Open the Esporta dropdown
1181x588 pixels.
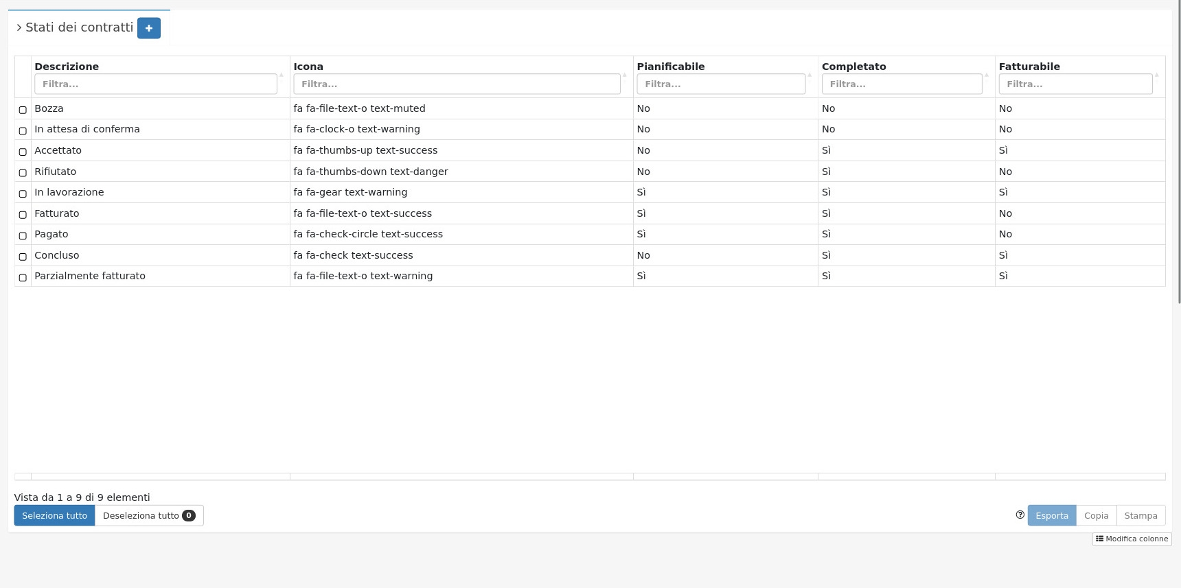coord(1051,516)
